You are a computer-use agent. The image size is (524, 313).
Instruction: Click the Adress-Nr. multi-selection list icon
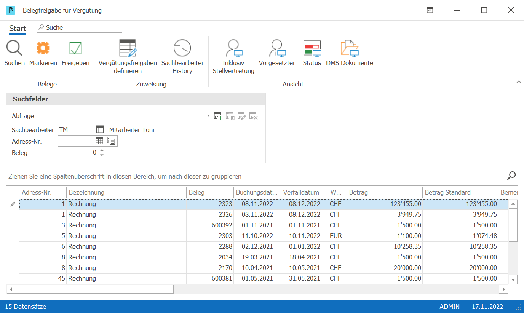(x=111, y=141)
